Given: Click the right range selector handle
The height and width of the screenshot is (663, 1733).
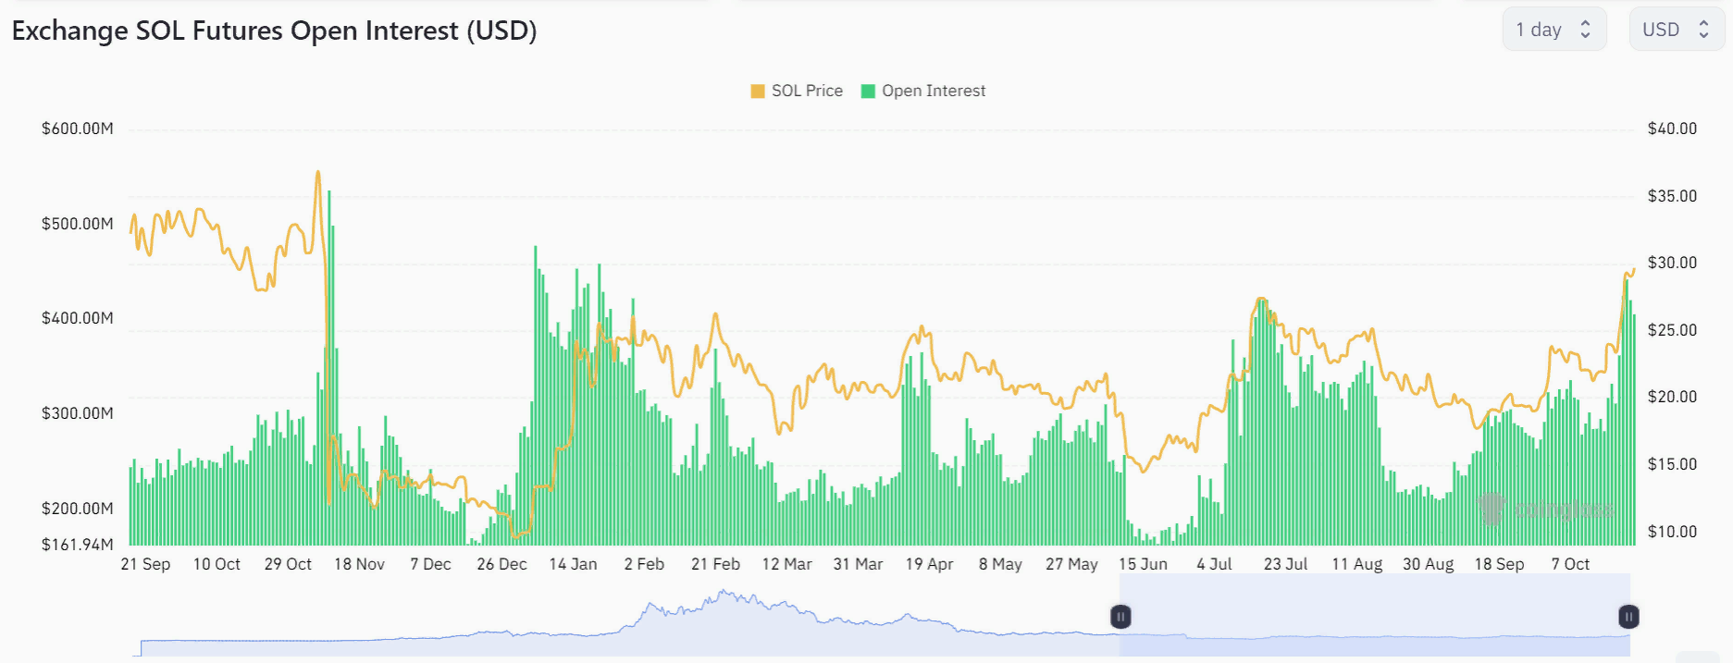Looking at the screenshot, I should click(x=1628, y=617).
